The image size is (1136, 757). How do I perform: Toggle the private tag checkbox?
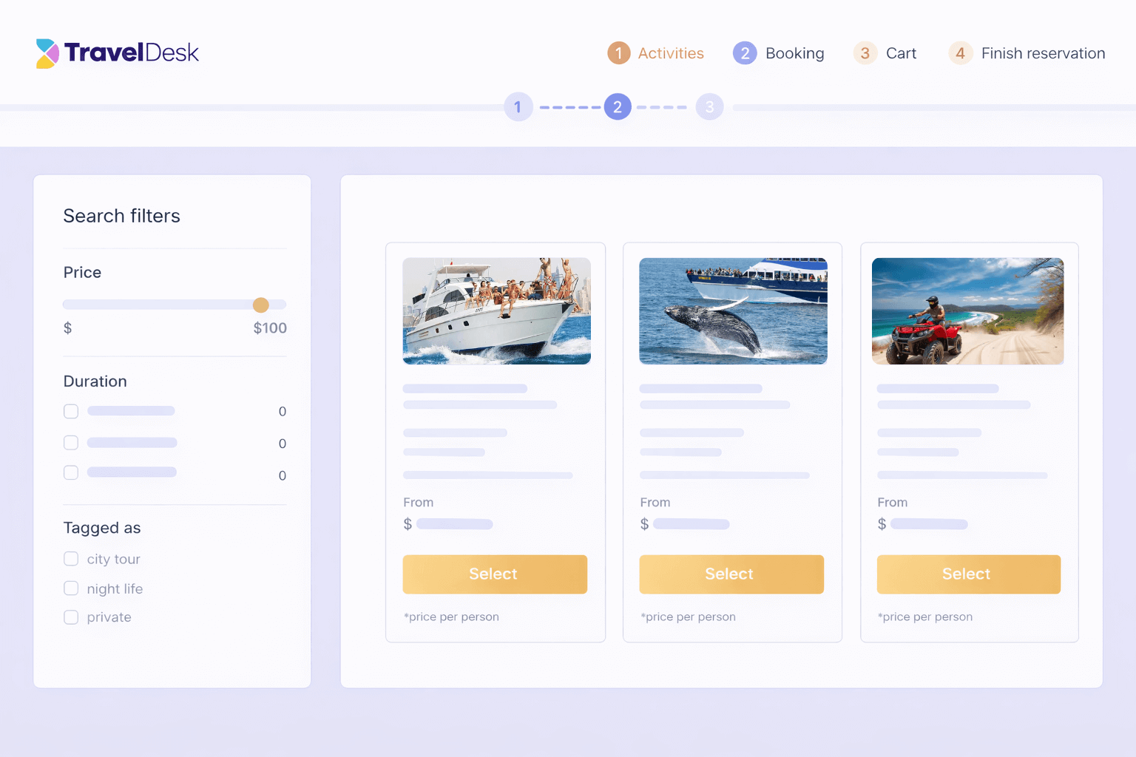[71, 617]
